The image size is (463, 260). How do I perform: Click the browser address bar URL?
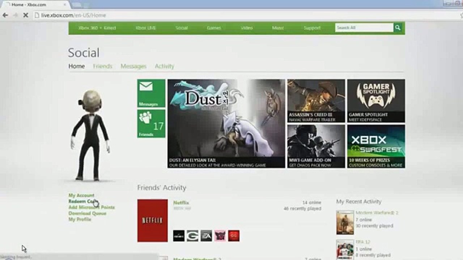tap(73, 15)
